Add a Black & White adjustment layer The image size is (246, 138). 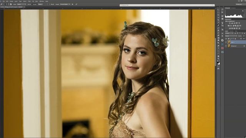pos(233,26)
